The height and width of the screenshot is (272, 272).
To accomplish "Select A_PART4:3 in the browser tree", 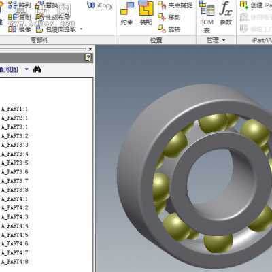I will pyautogui.click(x=14, y=217).
